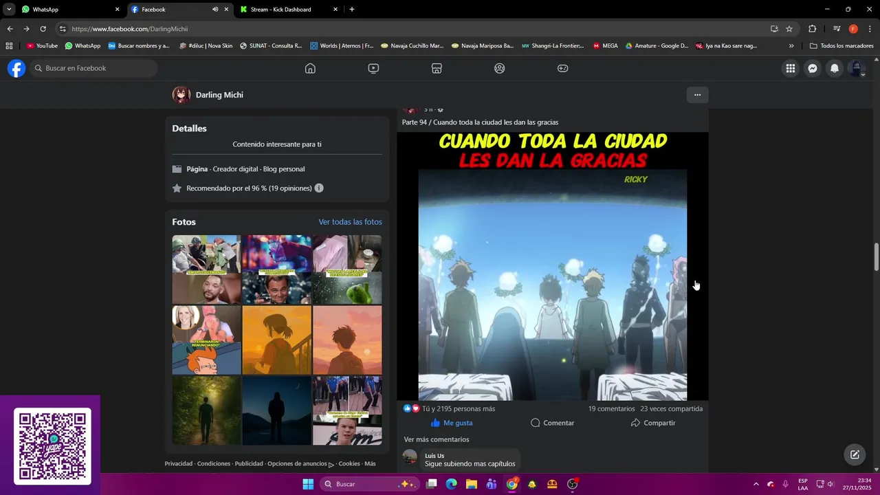
Task: Expand the Más footer menu
Action: 370,463
